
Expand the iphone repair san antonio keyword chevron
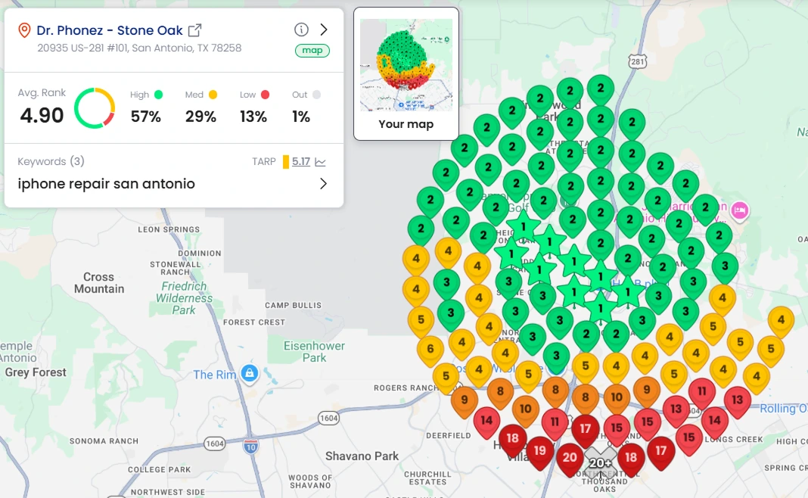[323, 183]
